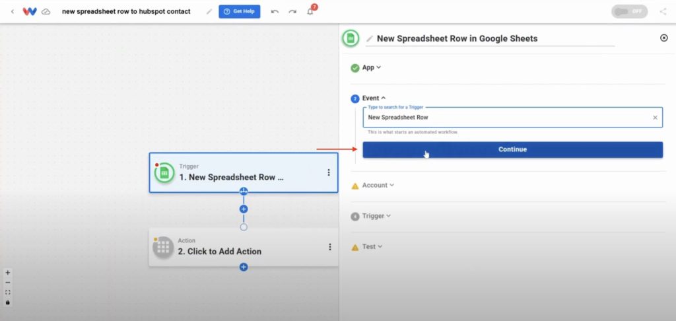Viewport: 676px width, 321px height.
Task: Close the trigger settings panel
Action: 664,38
